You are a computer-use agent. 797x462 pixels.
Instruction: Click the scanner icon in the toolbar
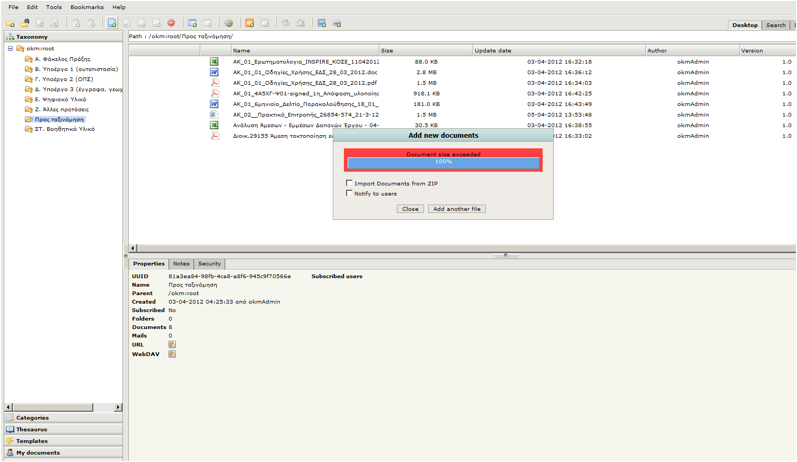pyautogui.click(x=336, y=23)
